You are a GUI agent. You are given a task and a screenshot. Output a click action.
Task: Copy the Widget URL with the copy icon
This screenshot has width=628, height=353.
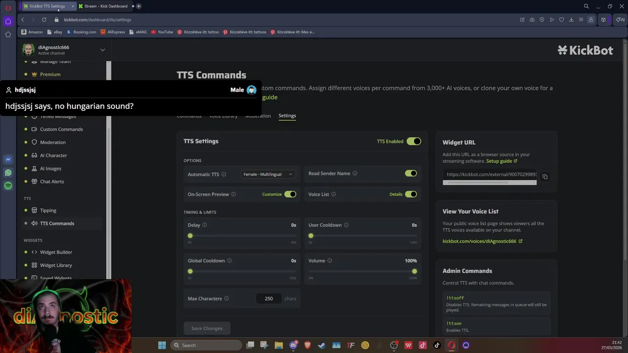tap(545, 176)
